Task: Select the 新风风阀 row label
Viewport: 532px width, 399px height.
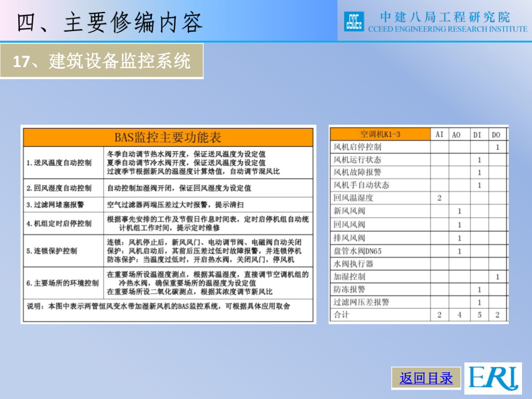Action: 349,211
